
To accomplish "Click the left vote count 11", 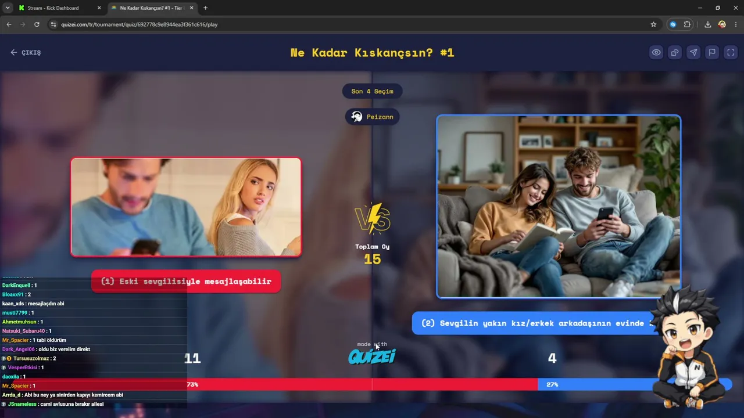I will (192, 358).
